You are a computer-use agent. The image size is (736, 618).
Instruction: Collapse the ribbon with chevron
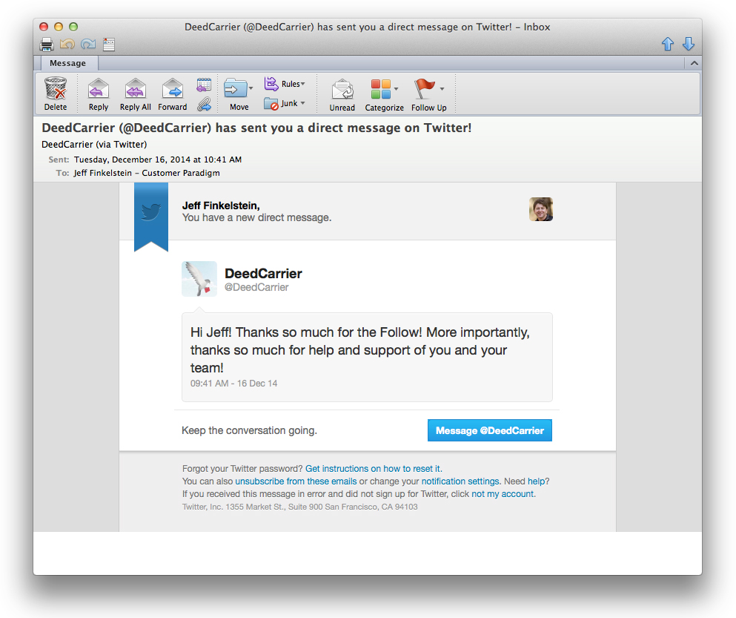click(x=694, y=63)
